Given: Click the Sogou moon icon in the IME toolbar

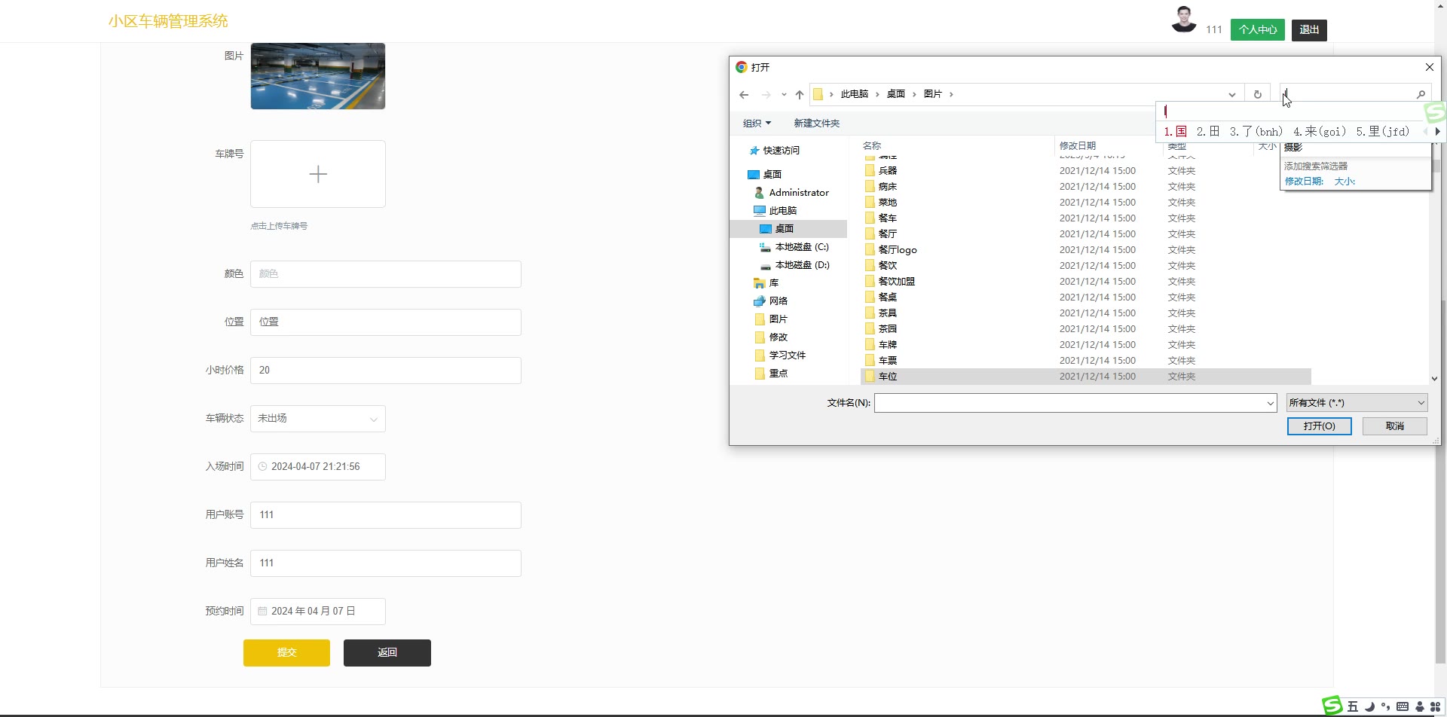Looking at the screenshot, I should 1369,707.
